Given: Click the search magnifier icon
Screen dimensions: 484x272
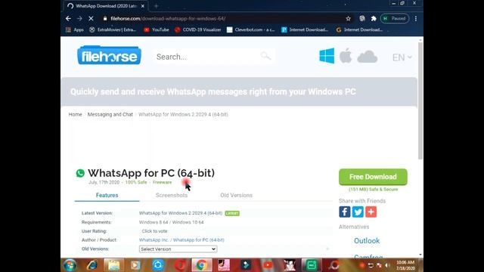Looking at the screenshot, I should point(265,56).
